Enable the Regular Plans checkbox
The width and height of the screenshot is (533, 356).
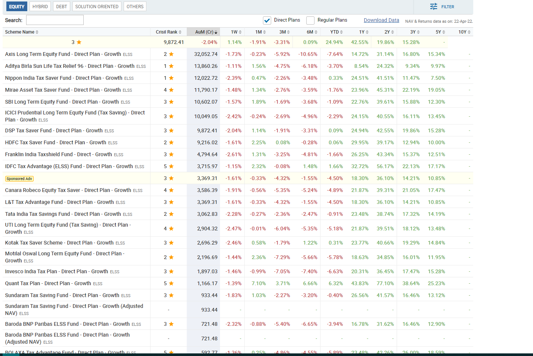click(310, 20)
